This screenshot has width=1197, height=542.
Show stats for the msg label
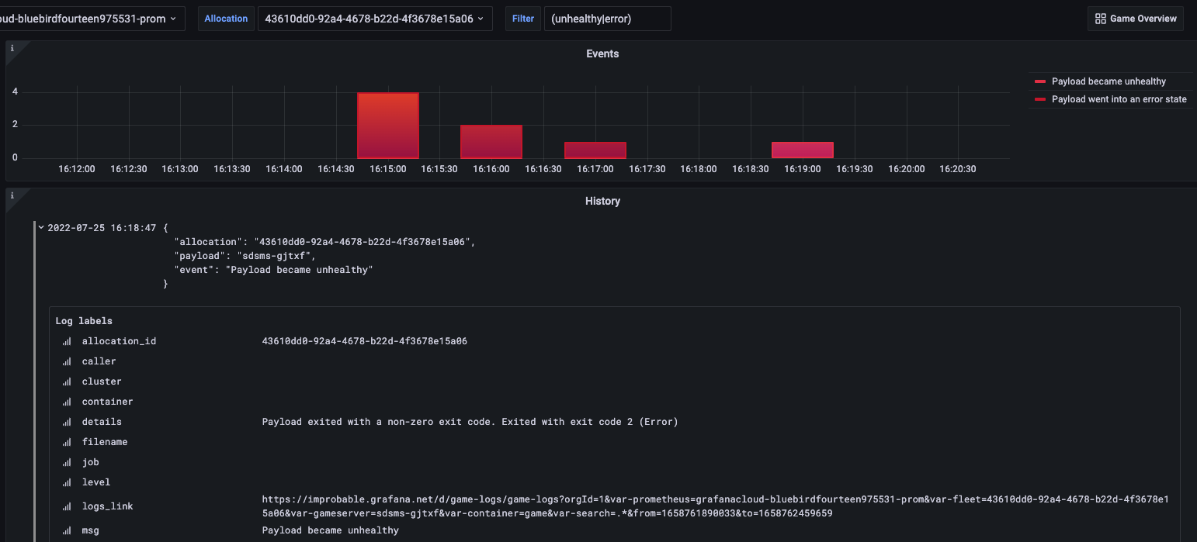point(67,530)
